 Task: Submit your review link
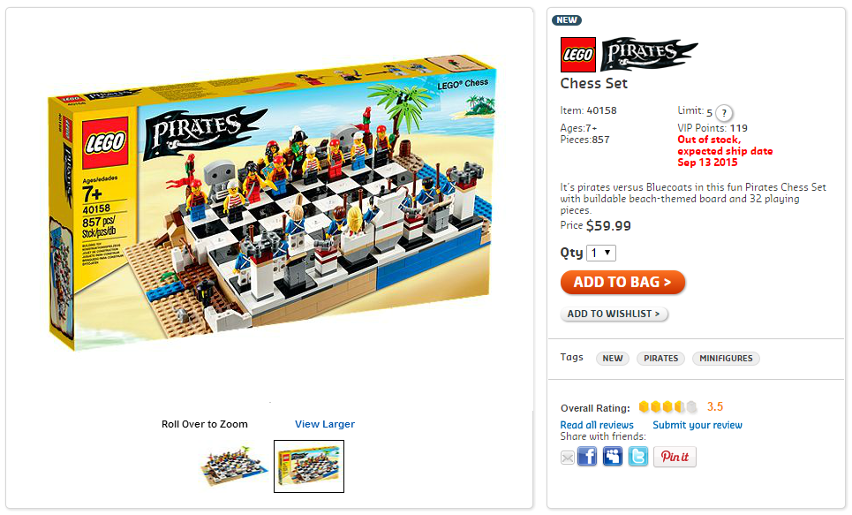(697, 425)
